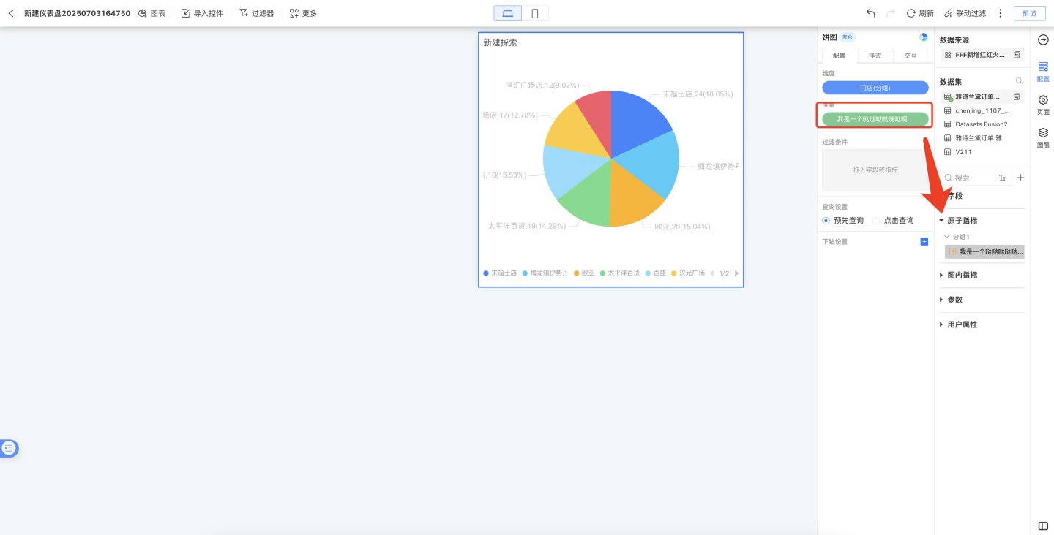This screenshot has height=535, width=1054.
Task: Open the 图层 layers panel
Action: click(1043, 137)
